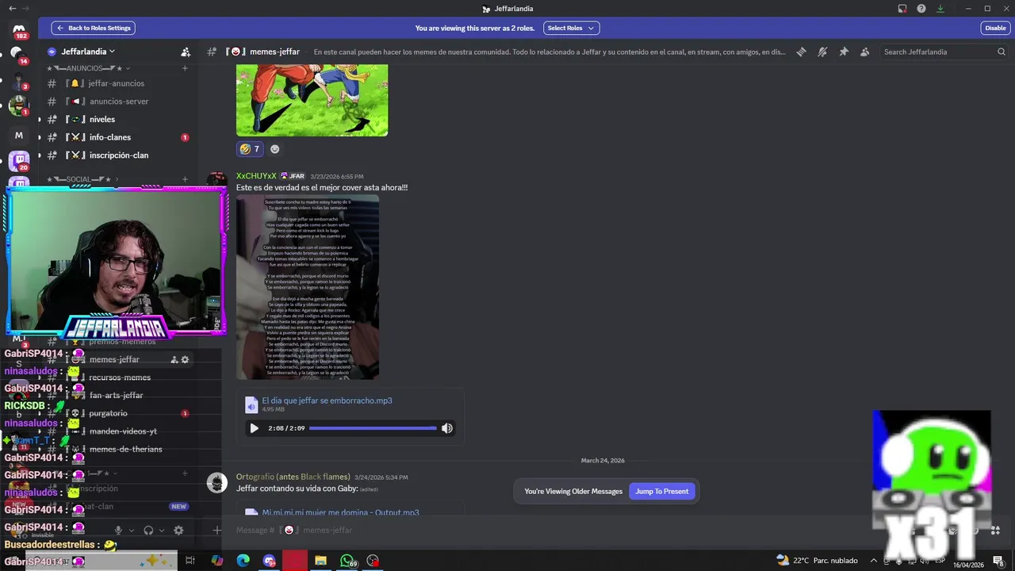This screenshot has height=571, width=1015.
Task: Toggle notification settings bell in header
Action: click(822, 52)
